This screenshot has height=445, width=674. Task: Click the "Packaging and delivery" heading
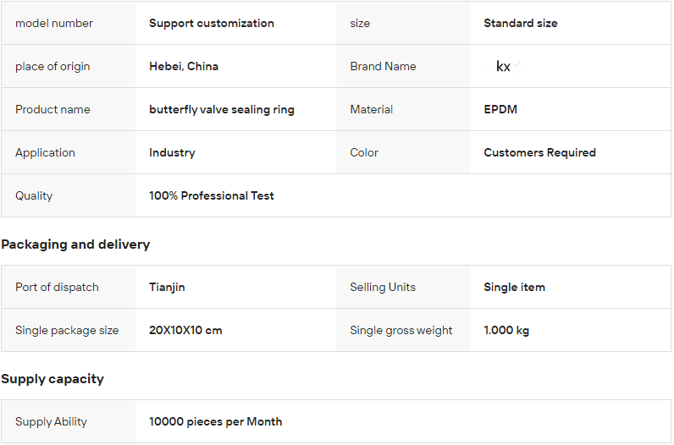pos(75,244)
